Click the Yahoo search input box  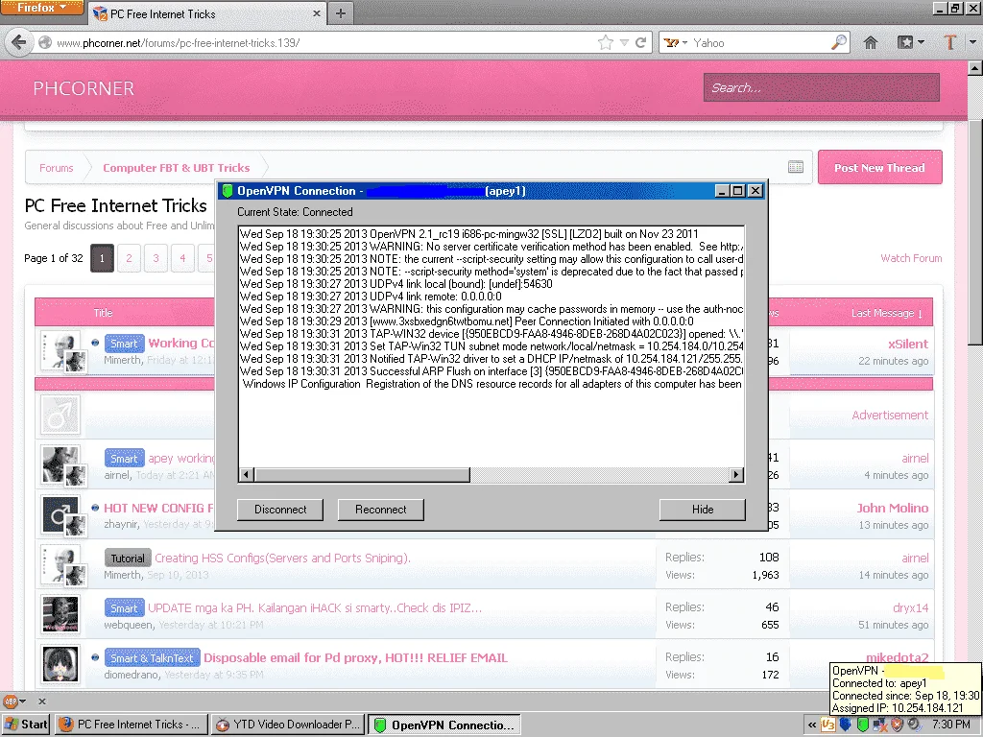(x=760, y=42)
